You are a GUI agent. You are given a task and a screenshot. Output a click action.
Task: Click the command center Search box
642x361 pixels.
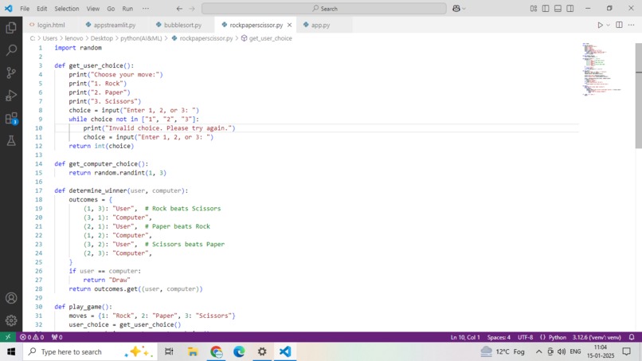[324, 9]
